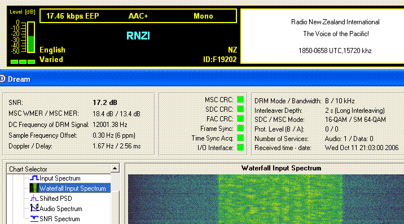Click the Dream window title icon

click(2, 78)
